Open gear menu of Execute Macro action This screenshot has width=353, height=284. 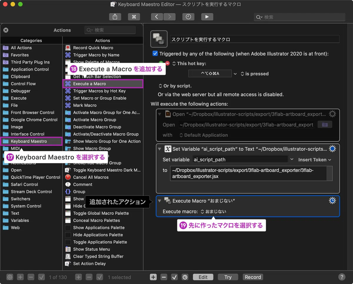tap(332, 201)
